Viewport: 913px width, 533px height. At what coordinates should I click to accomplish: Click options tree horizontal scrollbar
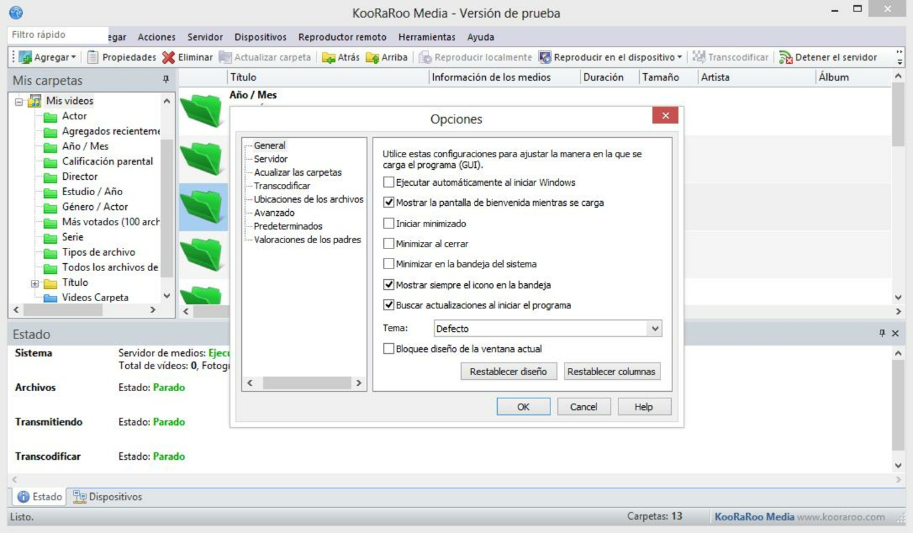(x=304, y=383)
